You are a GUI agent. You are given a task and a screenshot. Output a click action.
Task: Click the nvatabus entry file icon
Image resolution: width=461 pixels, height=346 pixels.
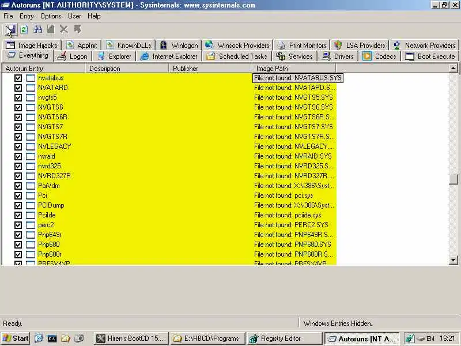[x=31, y=78]
